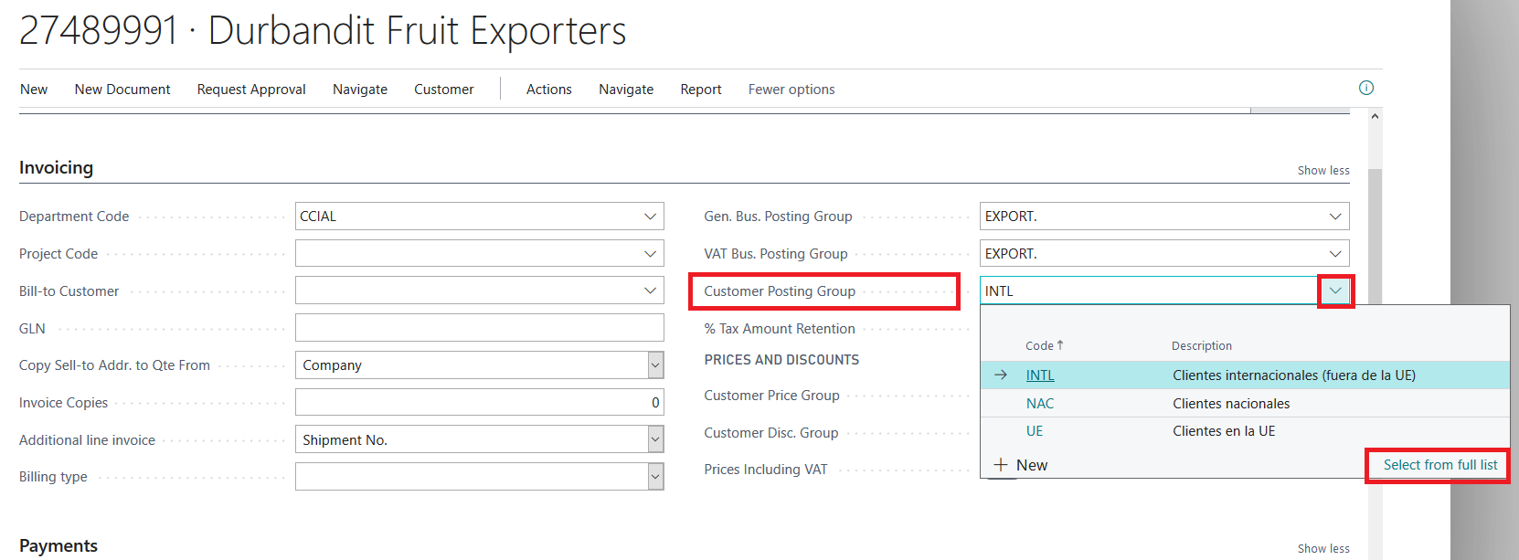Image resolution: width=1519 pixels, height=560 pixels.
Task: Click the '% Tax Amount Retention' label
Action: 780,329
